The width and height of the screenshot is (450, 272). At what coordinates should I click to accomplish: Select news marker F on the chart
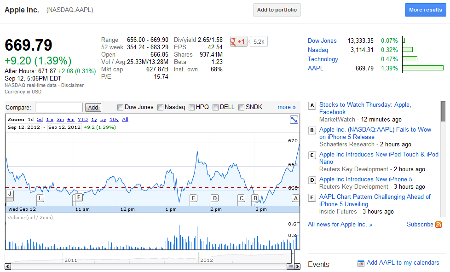(79, 197)
